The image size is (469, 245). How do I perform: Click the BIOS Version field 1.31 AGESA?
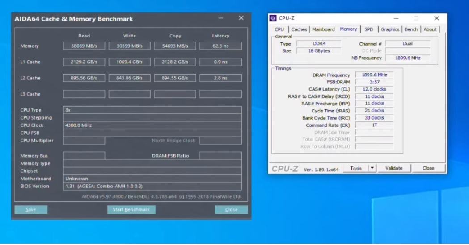click(152, 186)
